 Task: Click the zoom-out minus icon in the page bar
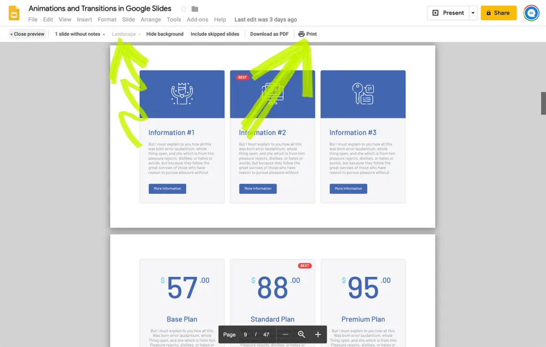286,334
